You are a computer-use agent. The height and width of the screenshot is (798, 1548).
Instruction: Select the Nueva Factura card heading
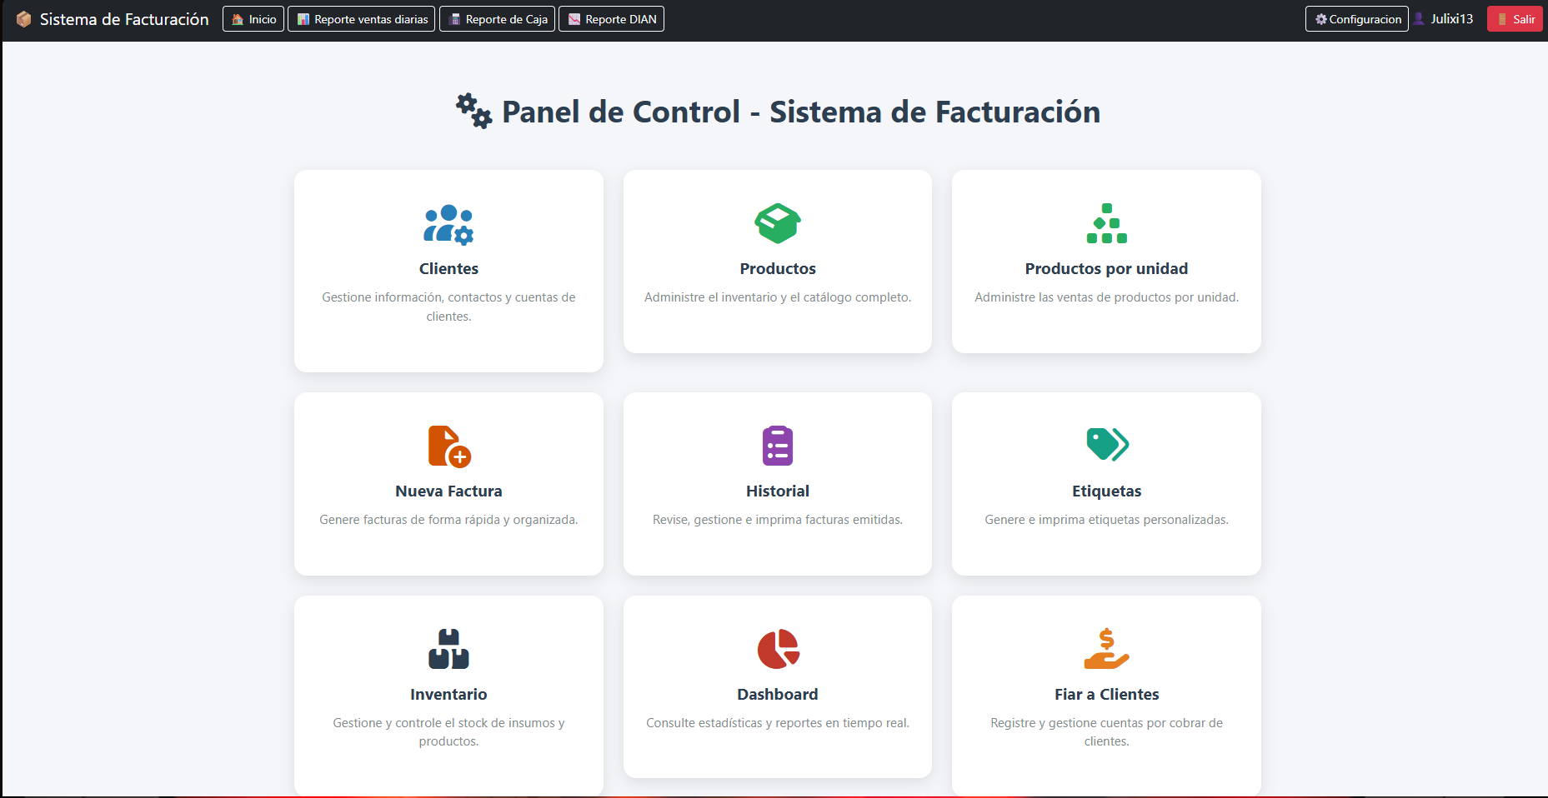click(448, 491)
